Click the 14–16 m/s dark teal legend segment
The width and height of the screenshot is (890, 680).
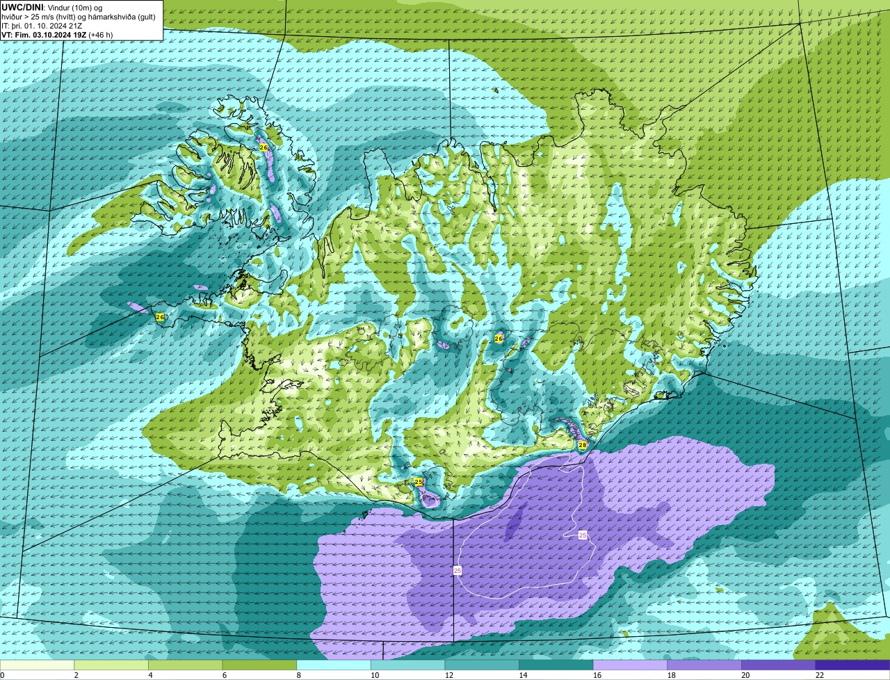[556, 665]
